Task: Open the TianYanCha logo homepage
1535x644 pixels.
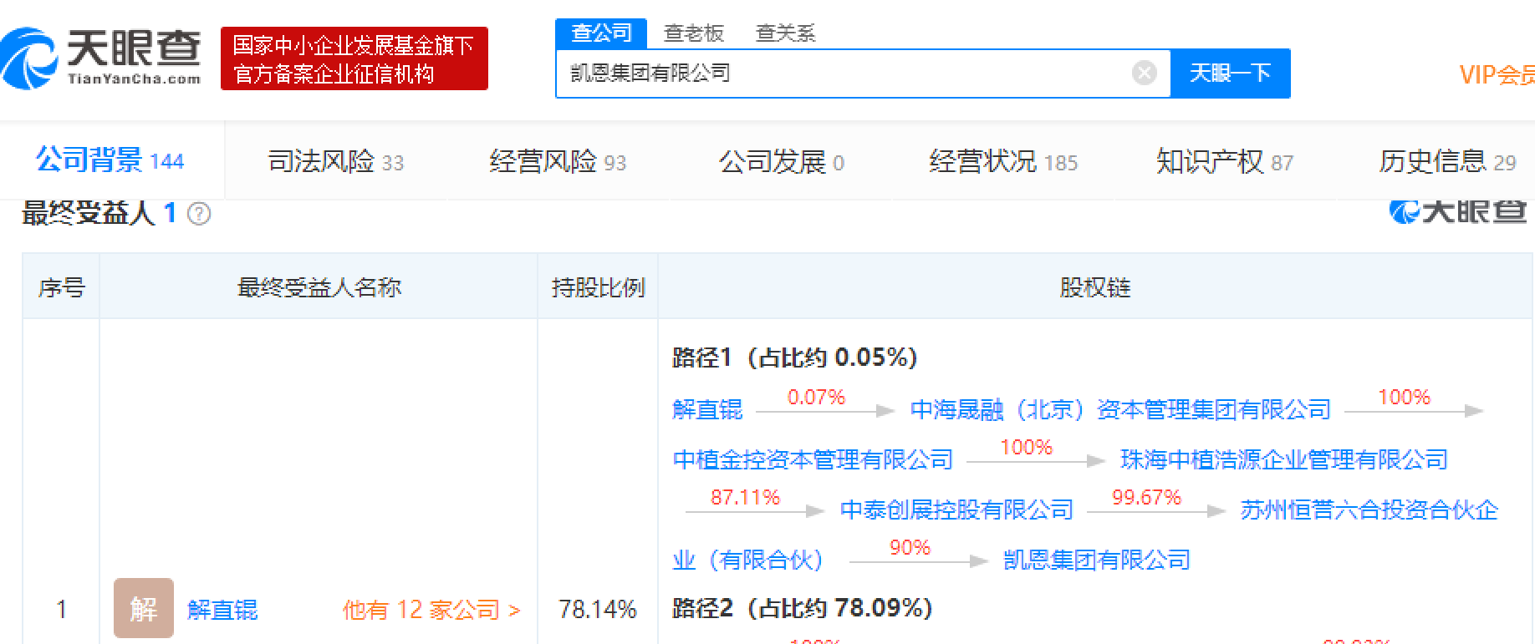Action: click(101, 58)
